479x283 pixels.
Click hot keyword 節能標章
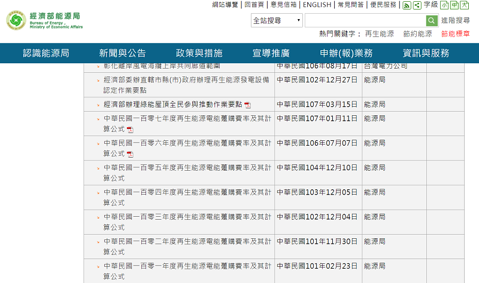(456, 34)
